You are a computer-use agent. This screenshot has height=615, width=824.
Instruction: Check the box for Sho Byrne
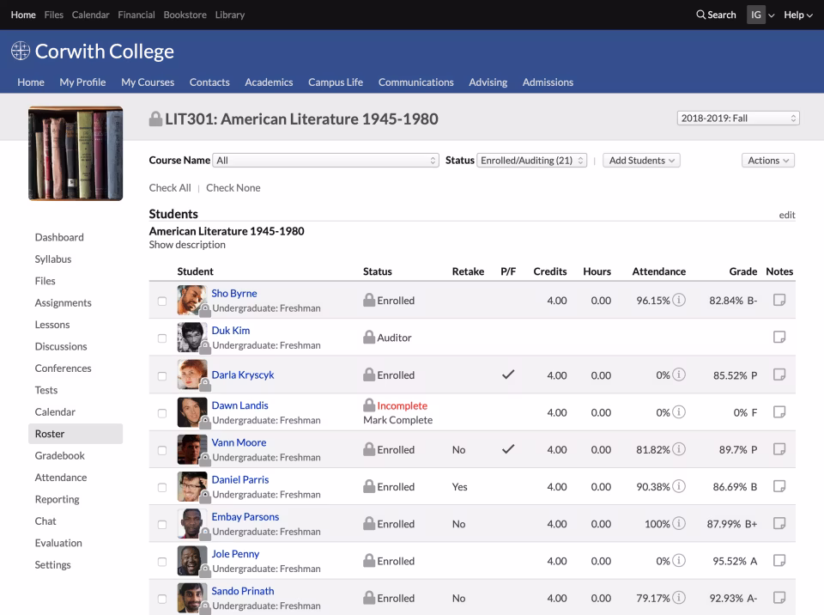[x=162, y=301]
